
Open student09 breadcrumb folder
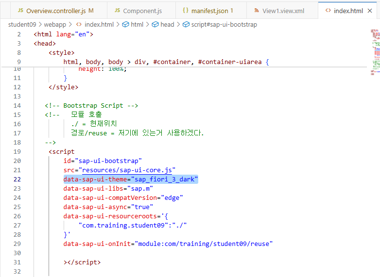(x=22, y=24)
